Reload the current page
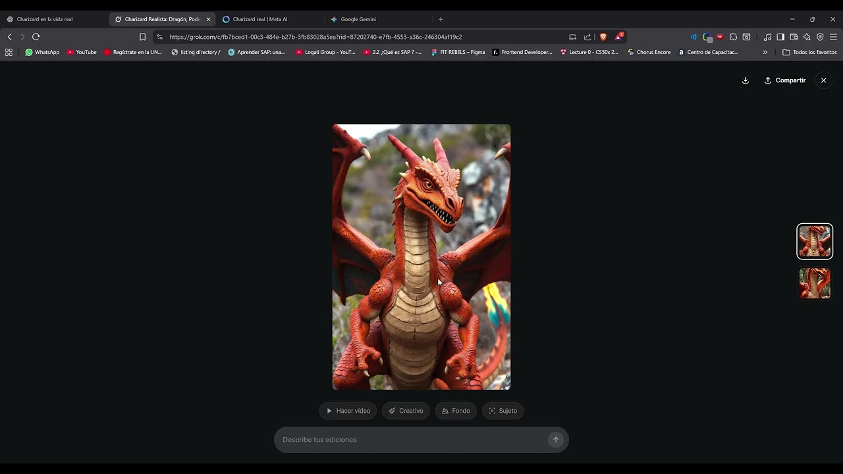Image resolution: width=843 pixels, height=474 pixels. pyautogui.click(x=36, y=37)
